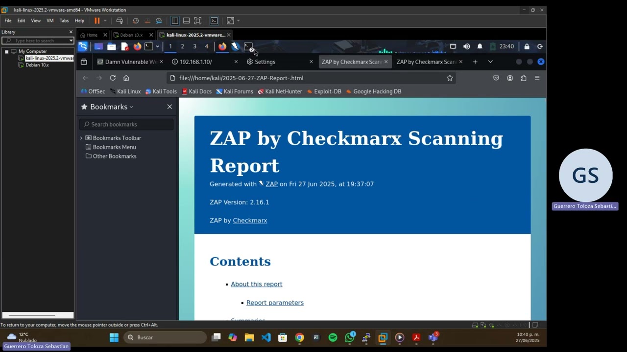The image size is (627, 352).
Task: Open Firefox's hamburger application menu
Action: coord(537,78)
